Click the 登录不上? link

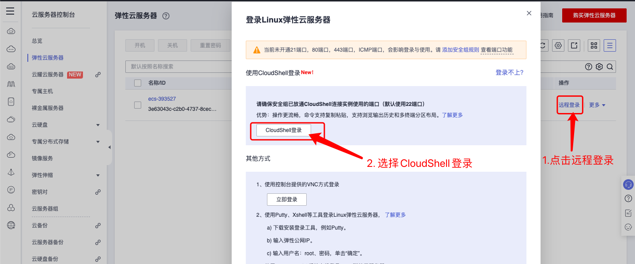click(x=510, y=72)
